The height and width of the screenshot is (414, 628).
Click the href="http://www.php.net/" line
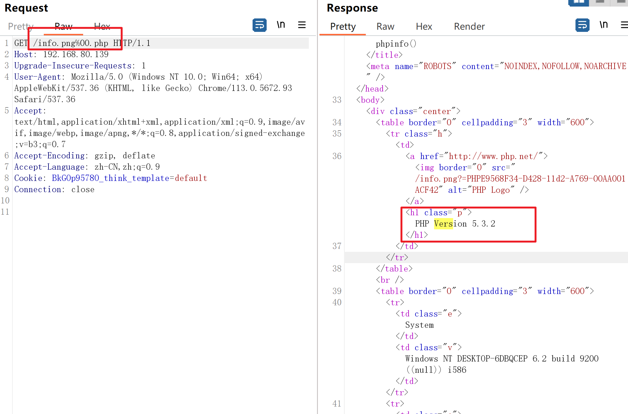coord(477,156)
